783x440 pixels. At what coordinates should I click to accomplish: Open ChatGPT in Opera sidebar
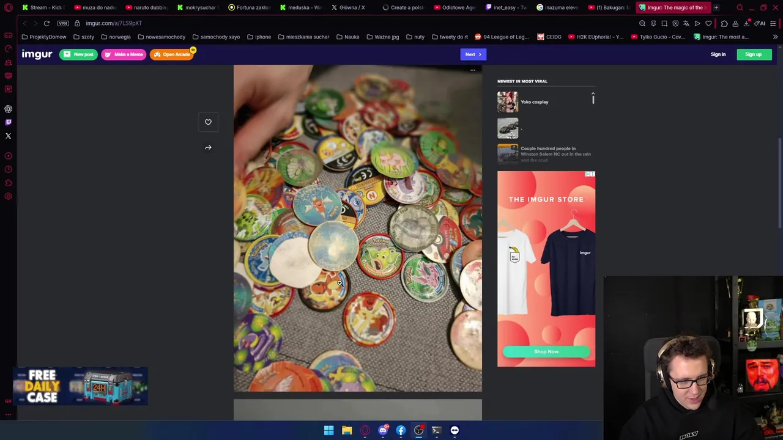click(x=9, y=109)
